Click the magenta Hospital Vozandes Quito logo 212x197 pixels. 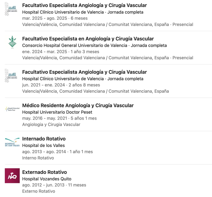tap(12, 176)
